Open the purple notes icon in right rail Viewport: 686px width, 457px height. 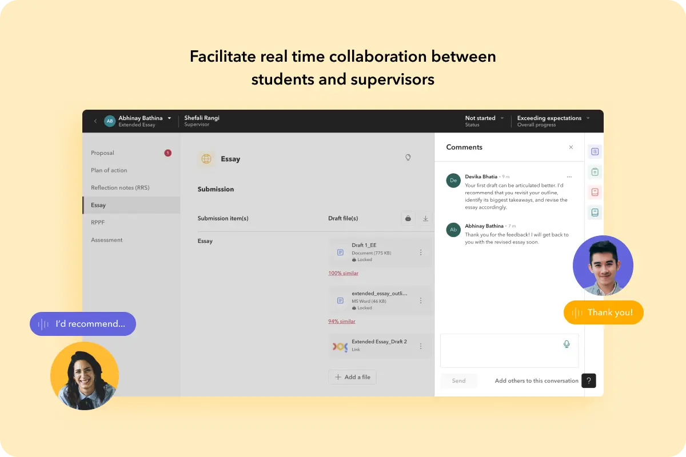point(595,152)
